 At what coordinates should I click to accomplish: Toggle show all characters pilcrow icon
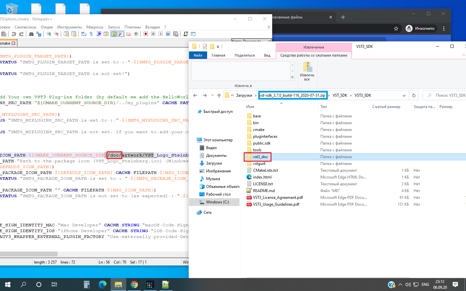point(91,34)
